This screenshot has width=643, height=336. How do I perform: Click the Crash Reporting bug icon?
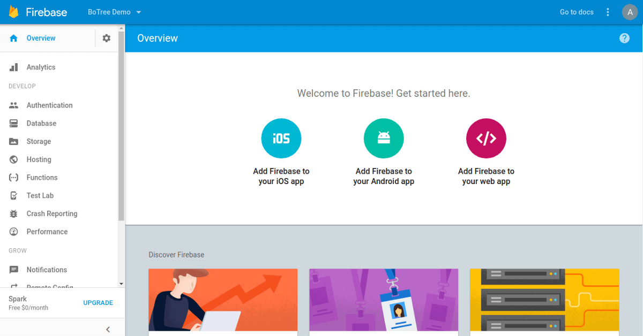[14, 213]
